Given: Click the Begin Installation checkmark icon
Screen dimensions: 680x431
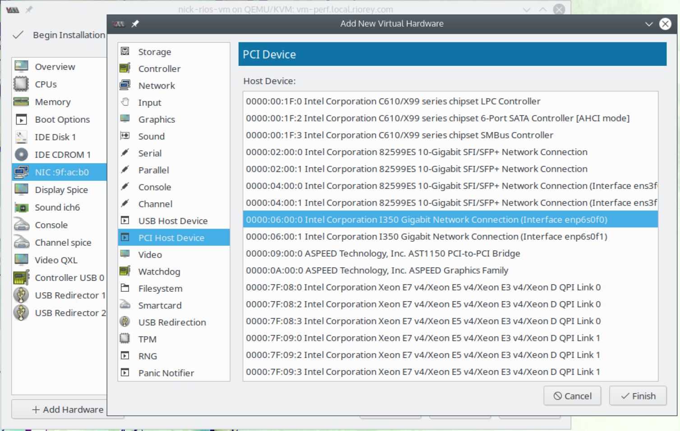Looking at the screenshot, I should pyautogui.click(x=18, y=35).
